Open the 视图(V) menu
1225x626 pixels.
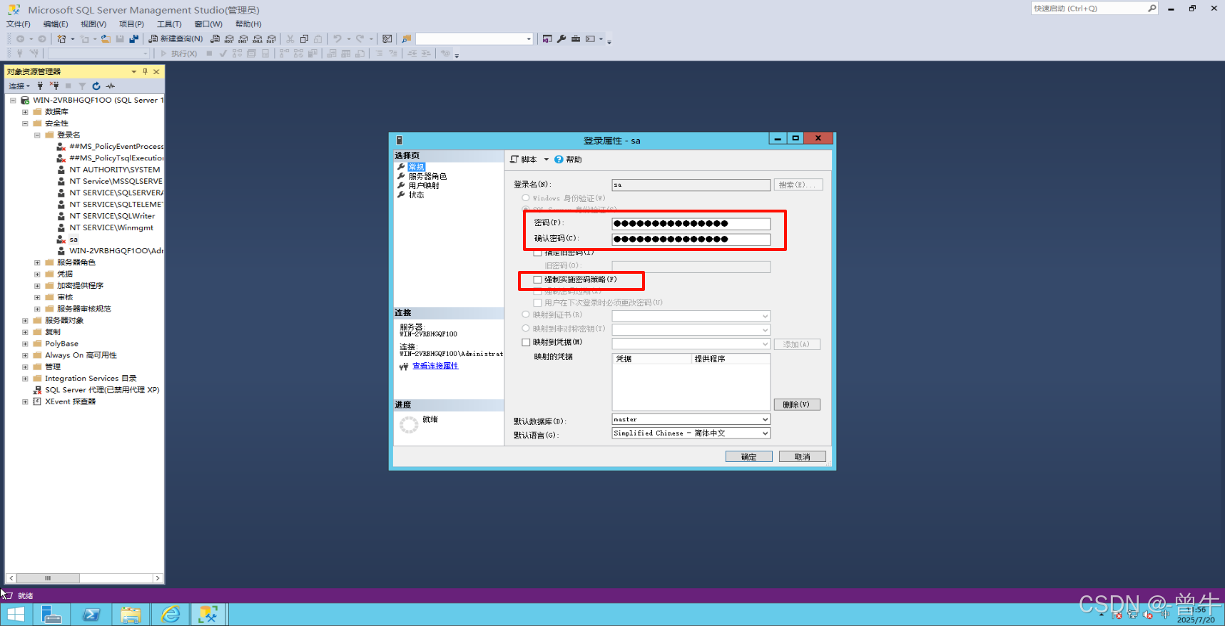click(x=93, y=24)
